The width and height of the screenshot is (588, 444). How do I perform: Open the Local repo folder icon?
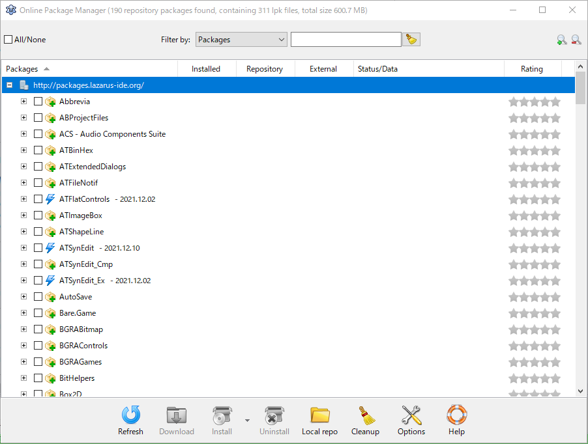320,415
